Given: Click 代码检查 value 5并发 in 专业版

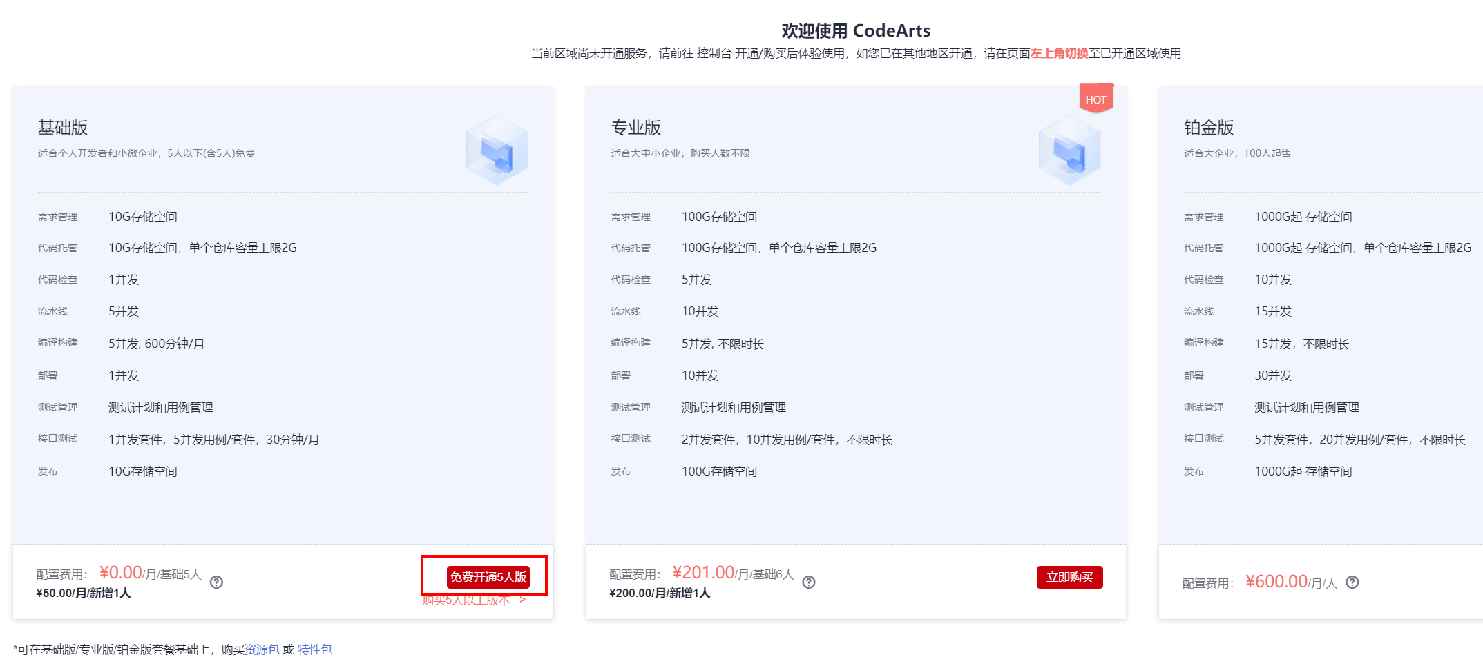Looking at the screenshot, I should click(x=697, y=280).
